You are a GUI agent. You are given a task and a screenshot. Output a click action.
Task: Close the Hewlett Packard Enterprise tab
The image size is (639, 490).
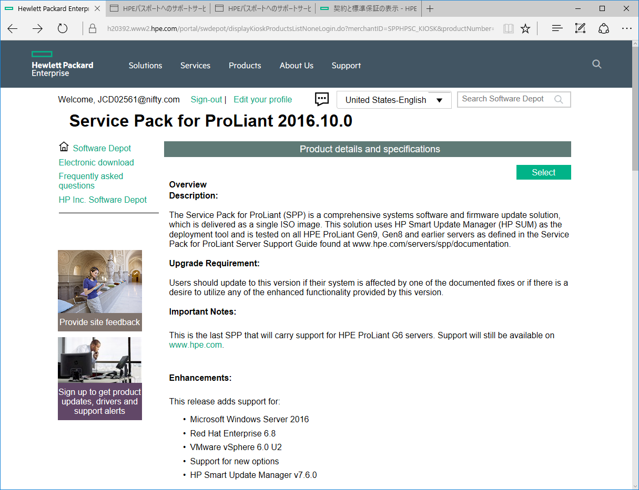click(97, 8)
